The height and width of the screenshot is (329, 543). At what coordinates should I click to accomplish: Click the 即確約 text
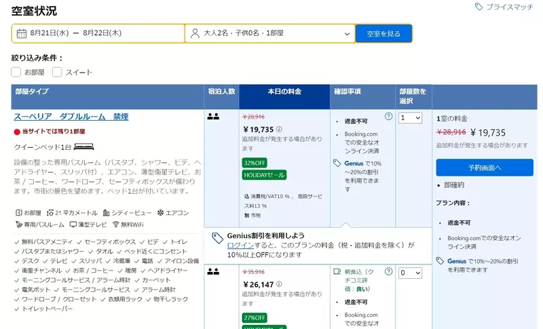pos(454,185)
